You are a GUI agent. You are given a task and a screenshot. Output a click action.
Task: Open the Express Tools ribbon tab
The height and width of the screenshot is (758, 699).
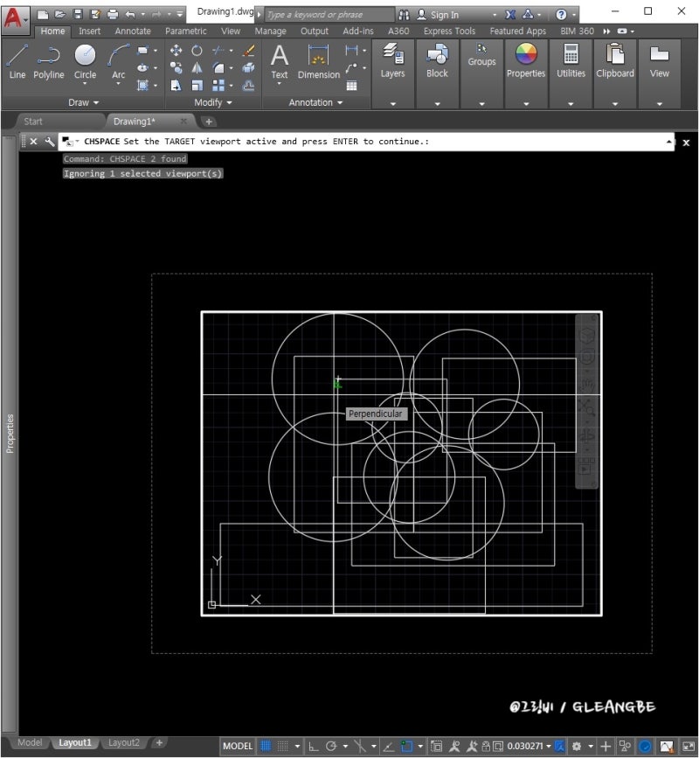click(449, 31)
